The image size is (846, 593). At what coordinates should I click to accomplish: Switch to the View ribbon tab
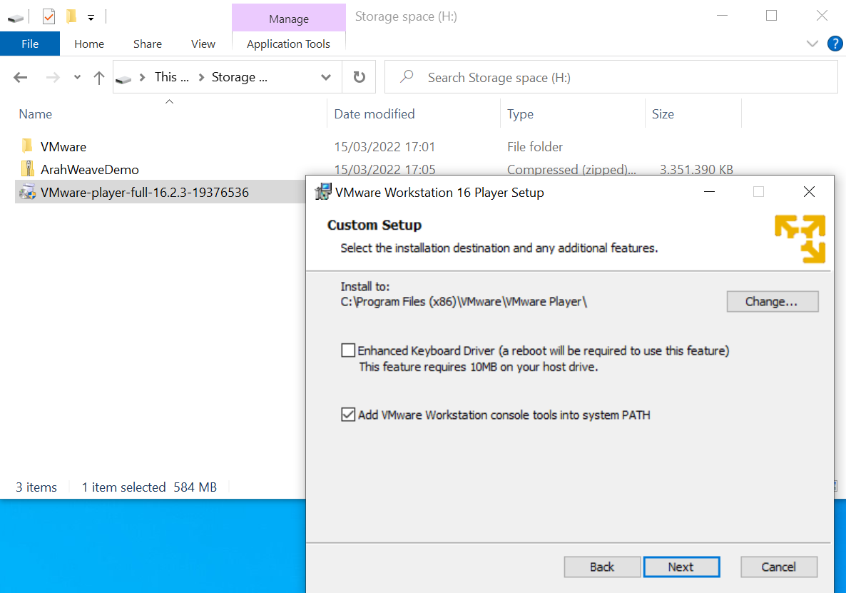coord(203,44)
